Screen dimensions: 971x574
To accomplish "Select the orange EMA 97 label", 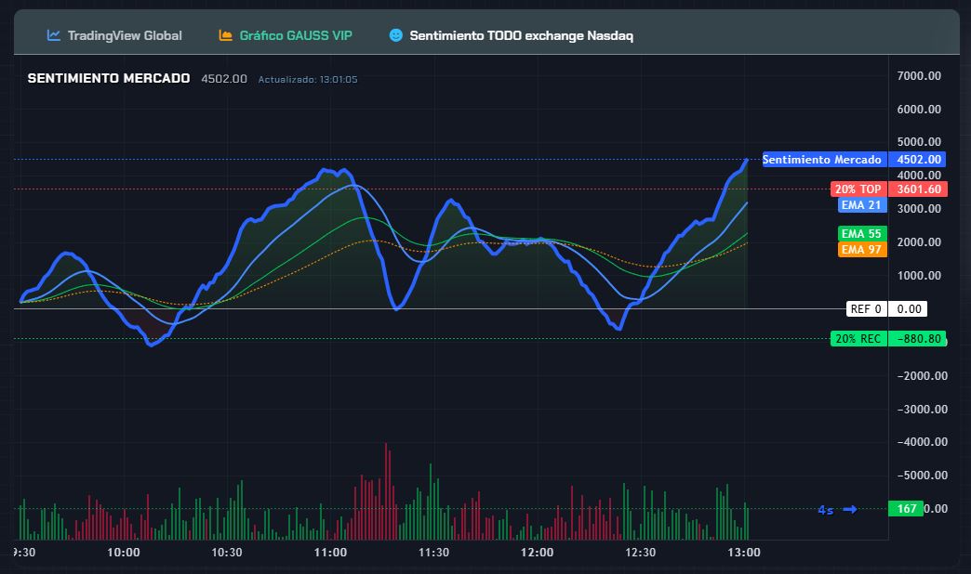I will [861, 250].
